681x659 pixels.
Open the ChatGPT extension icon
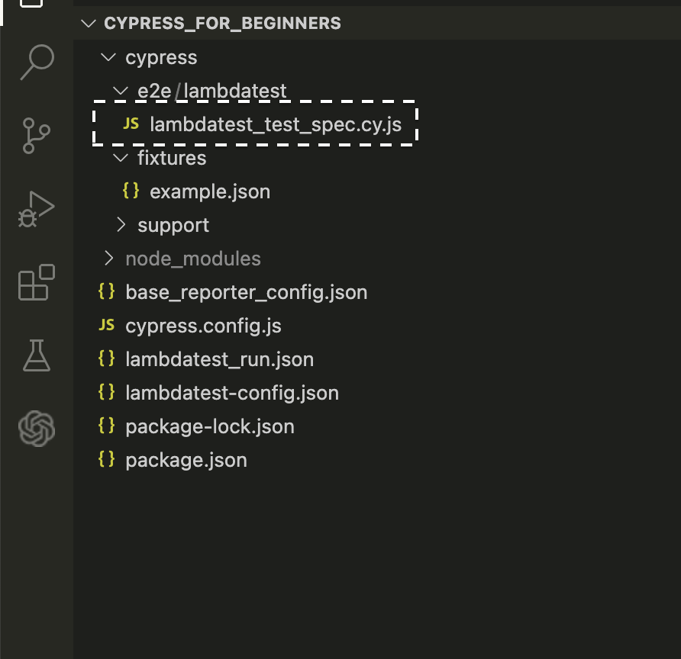(37, 428)
